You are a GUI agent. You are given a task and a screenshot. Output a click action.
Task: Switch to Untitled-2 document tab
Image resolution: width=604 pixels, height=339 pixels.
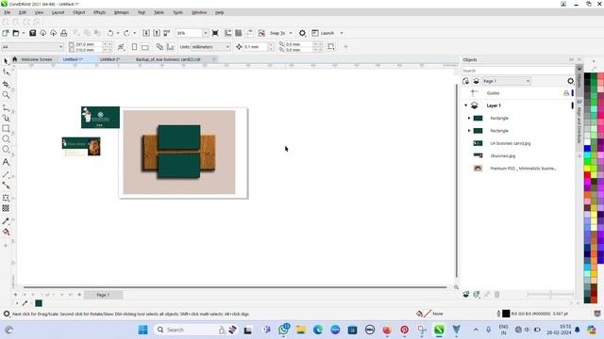[x=109, y=59]
